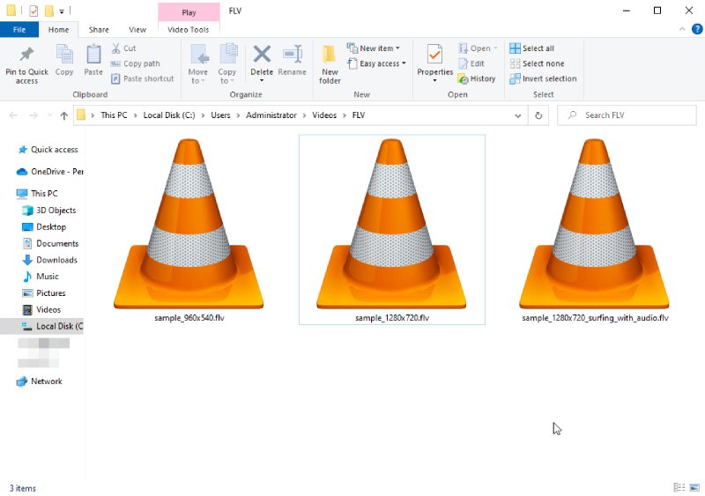
Task: Click the Edit ribbon command
Action: [471, 63]
